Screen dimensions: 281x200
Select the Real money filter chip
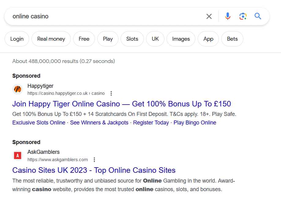(x=51, y=39)
